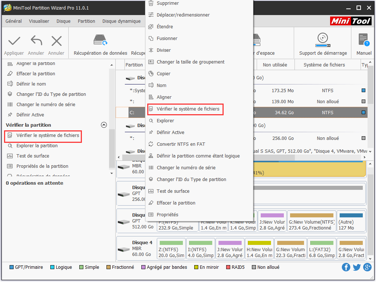Click the Twitter bird icon
Screen dimensions: 376x282
[x=357, y=267]
